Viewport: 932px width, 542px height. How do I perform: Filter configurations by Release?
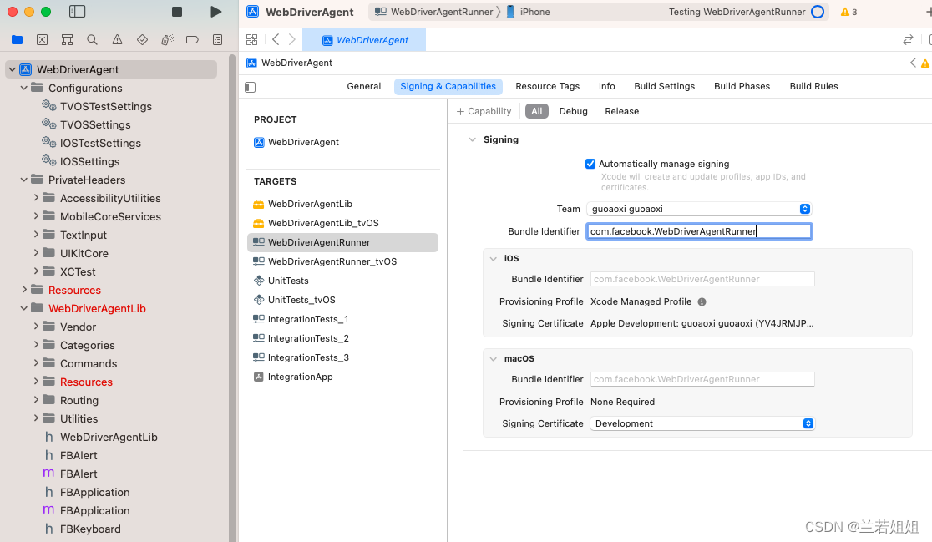click(621, 111)
